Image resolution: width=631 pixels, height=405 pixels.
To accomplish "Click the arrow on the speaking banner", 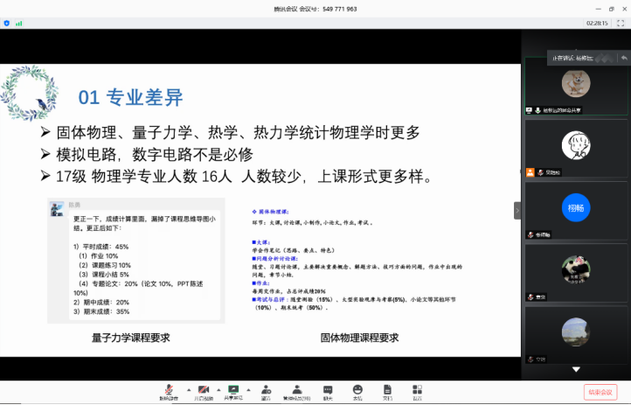I will pos(624,58).
